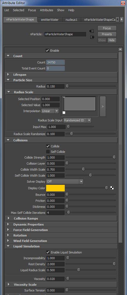
Task: Click the yellow Display Color swatch
Action: pos(55,188)
